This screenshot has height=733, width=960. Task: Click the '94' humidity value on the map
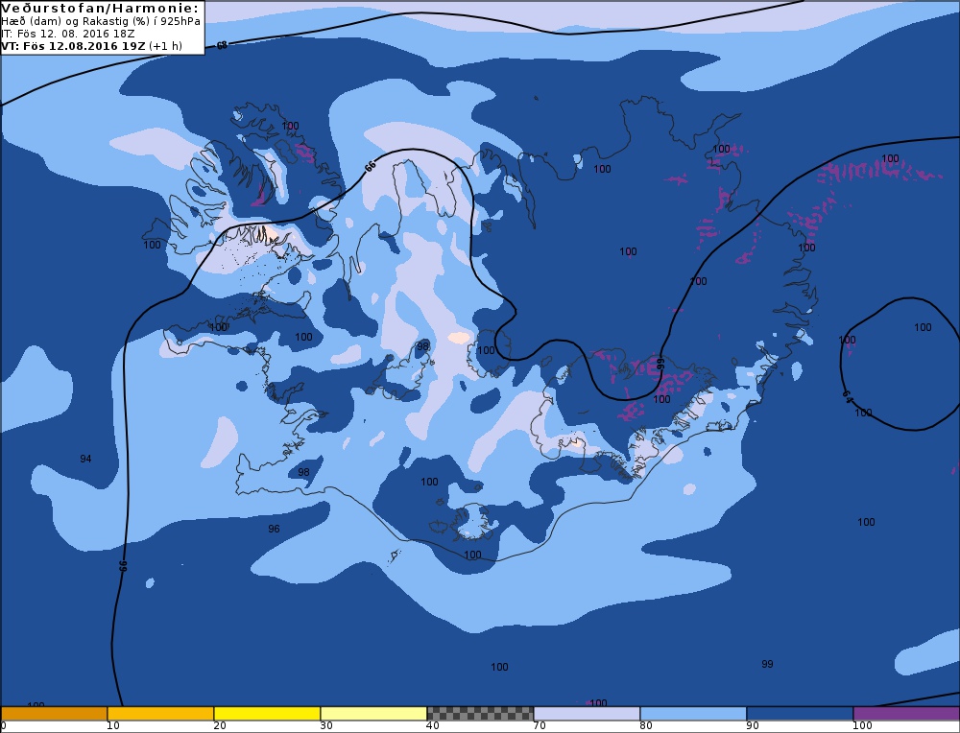tap(85, 459)
